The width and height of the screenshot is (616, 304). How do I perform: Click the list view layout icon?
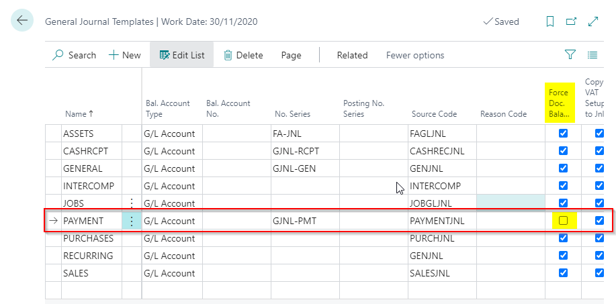[592, 55]
